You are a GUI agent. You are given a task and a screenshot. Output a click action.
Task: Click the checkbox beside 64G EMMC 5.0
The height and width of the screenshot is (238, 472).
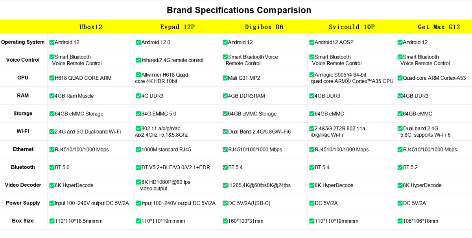(138, 114)
